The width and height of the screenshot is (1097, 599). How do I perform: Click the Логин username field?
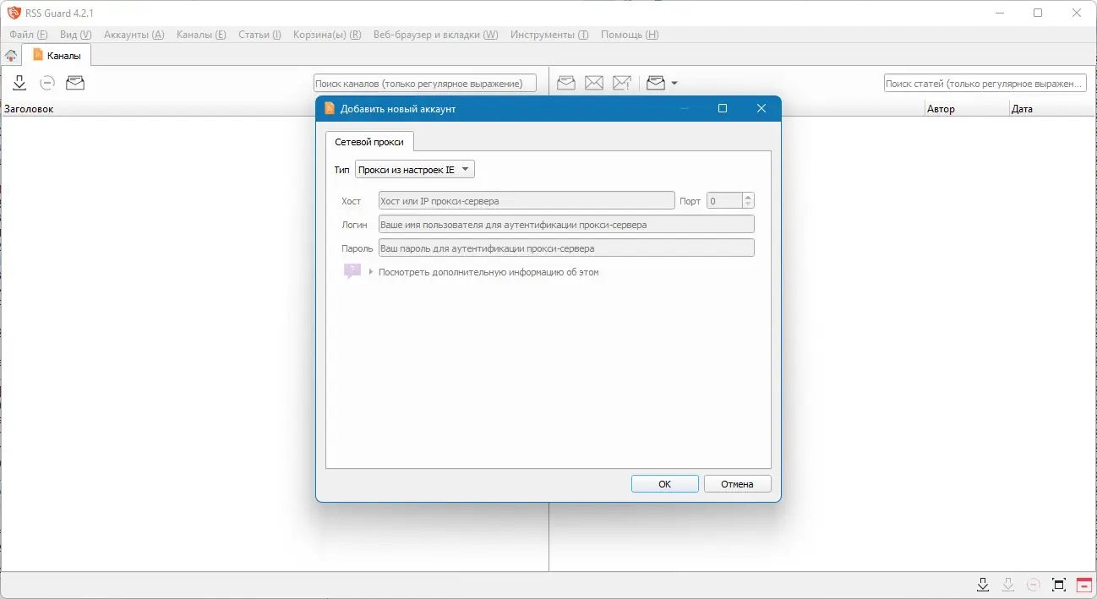pyautogui.click(x=566, y=225)
